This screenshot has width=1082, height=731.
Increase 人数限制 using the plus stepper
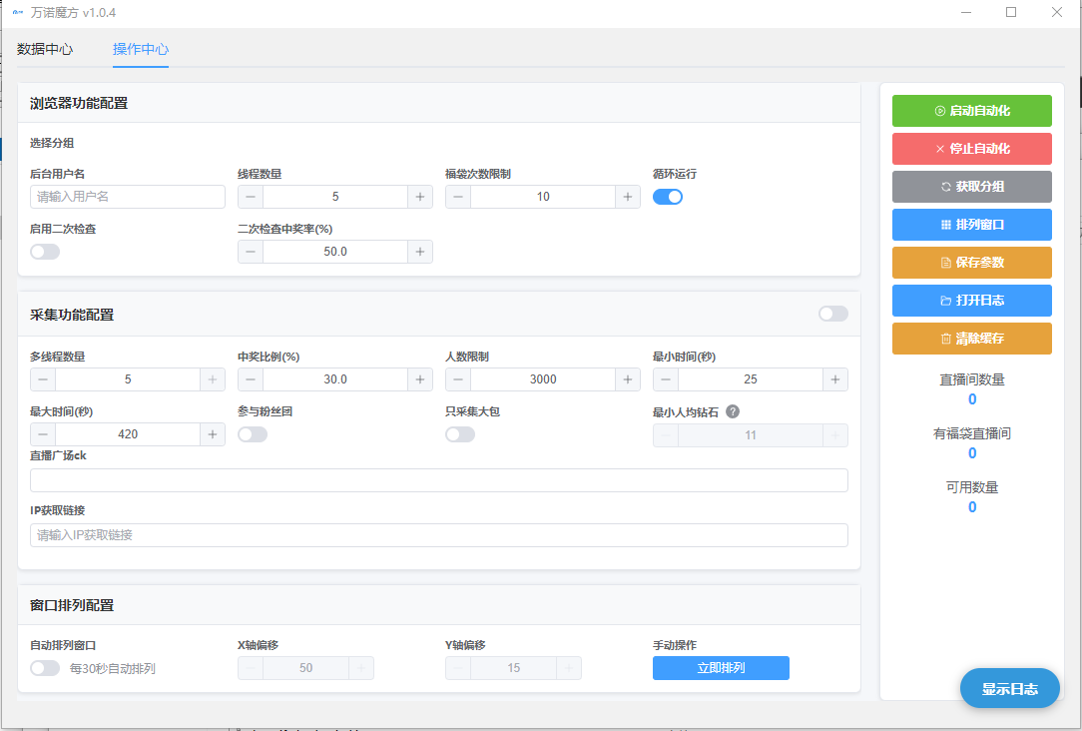click(628, 379)
